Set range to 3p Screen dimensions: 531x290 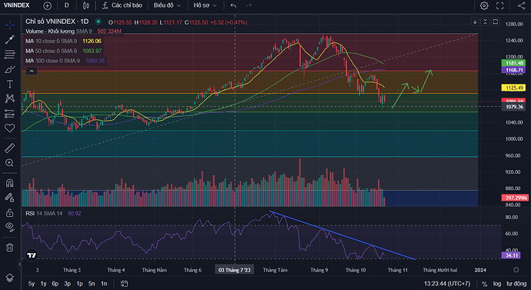click(68, 284)
